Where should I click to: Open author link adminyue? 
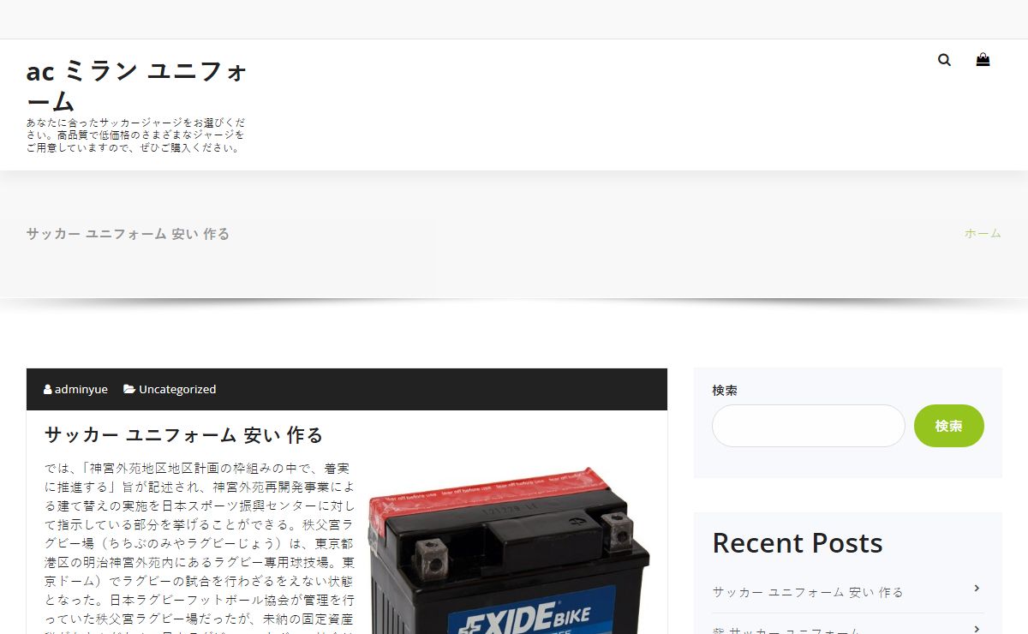click(81, 389)
